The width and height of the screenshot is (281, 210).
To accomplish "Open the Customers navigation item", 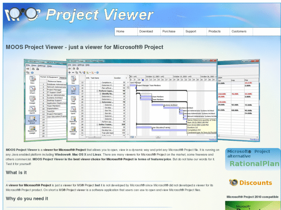I will [241, 32].
